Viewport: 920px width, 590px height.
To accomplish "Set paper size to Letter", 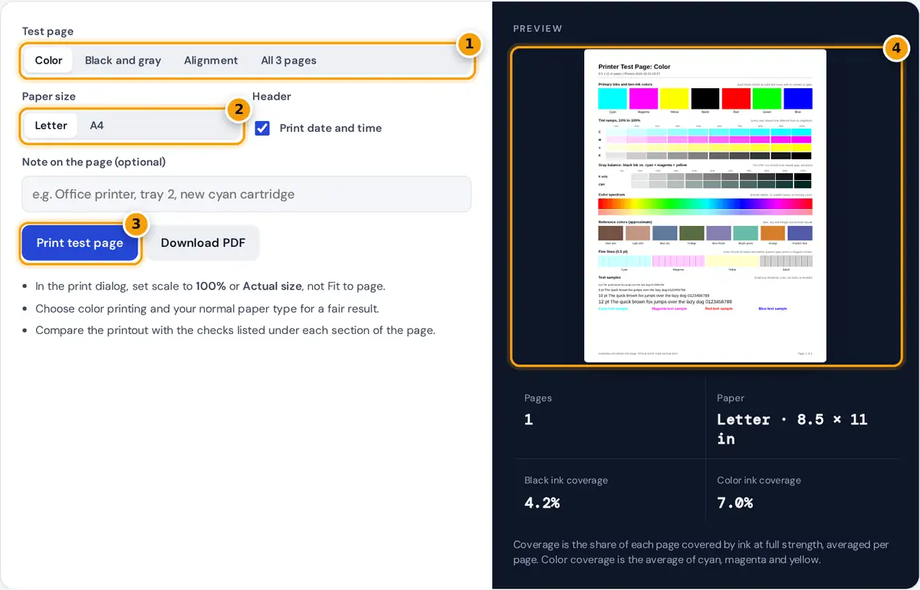I will coord(51,126).
